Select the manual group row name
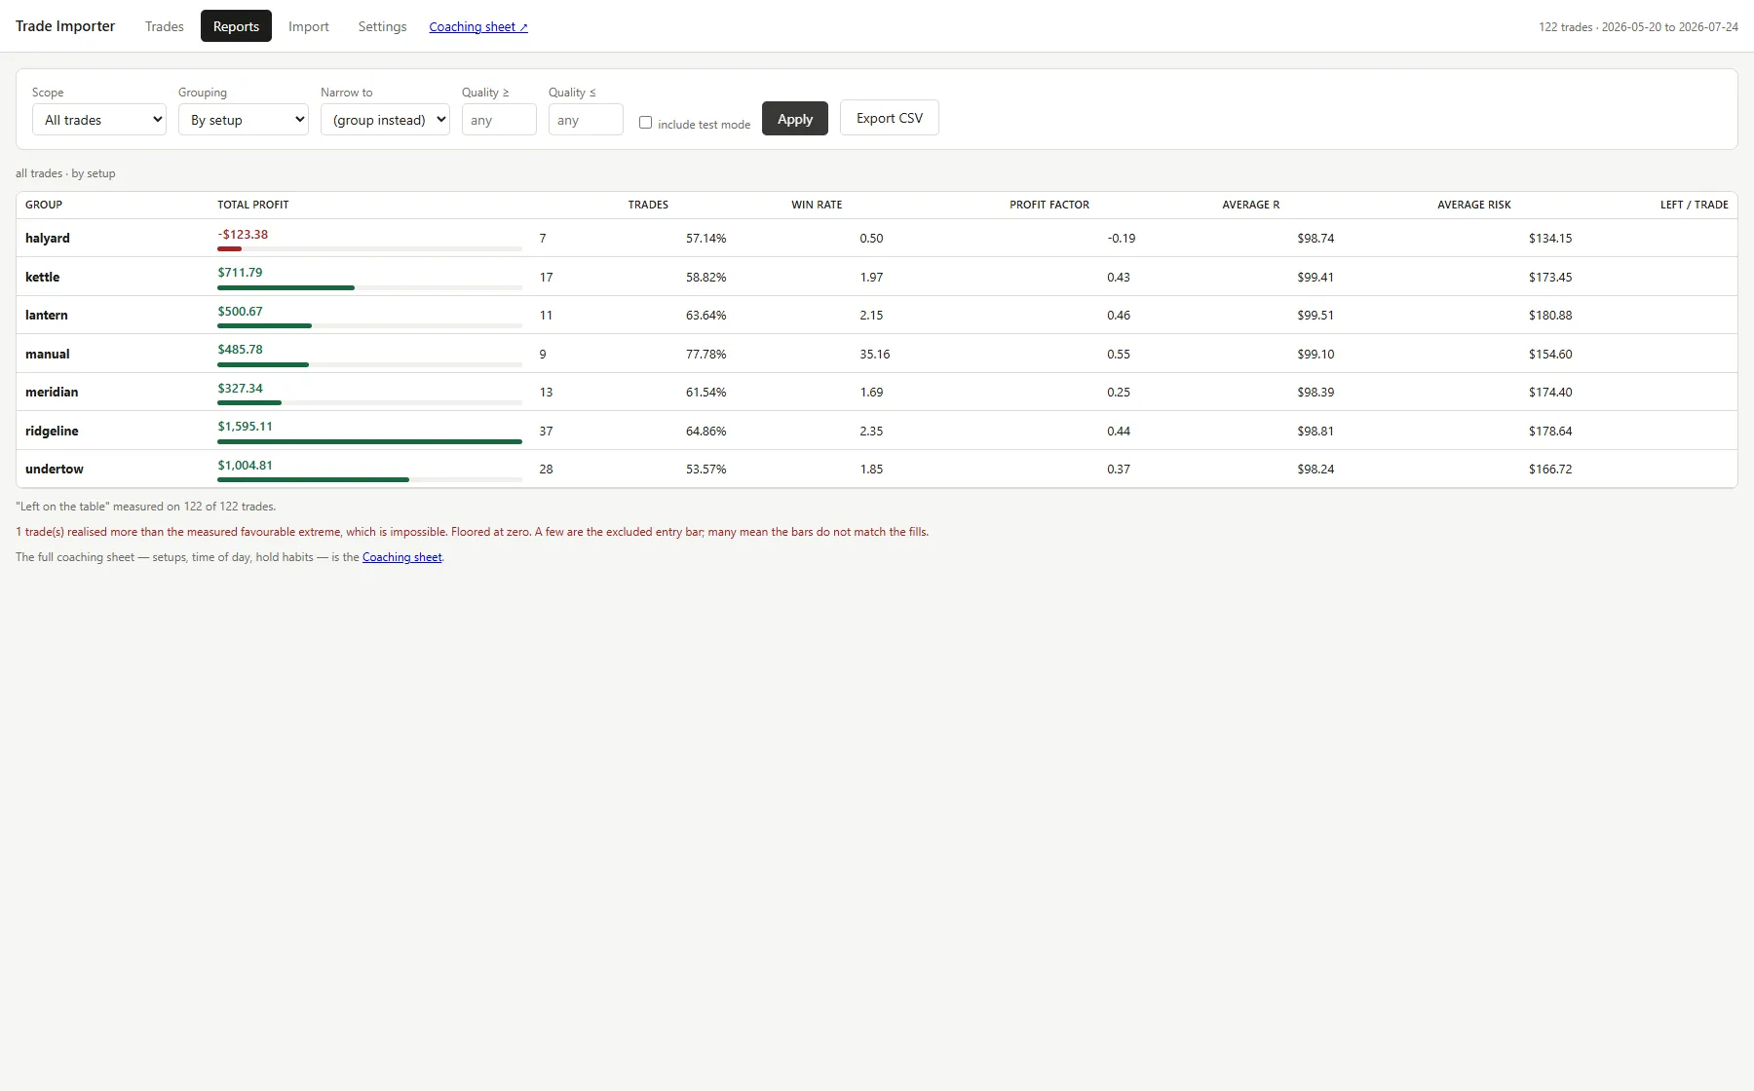This screenshot has height=1091, width=1754. coord(48,354)
